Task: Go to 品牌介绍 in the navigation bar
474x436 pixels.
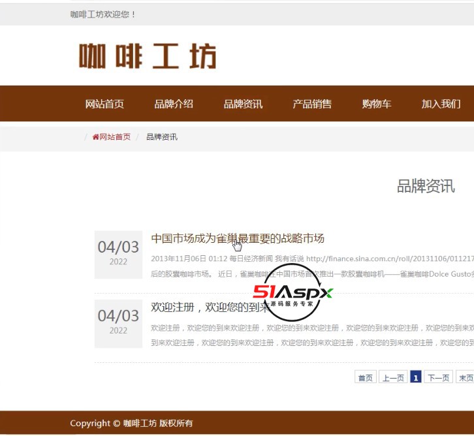Action: (x=174, y=104)
